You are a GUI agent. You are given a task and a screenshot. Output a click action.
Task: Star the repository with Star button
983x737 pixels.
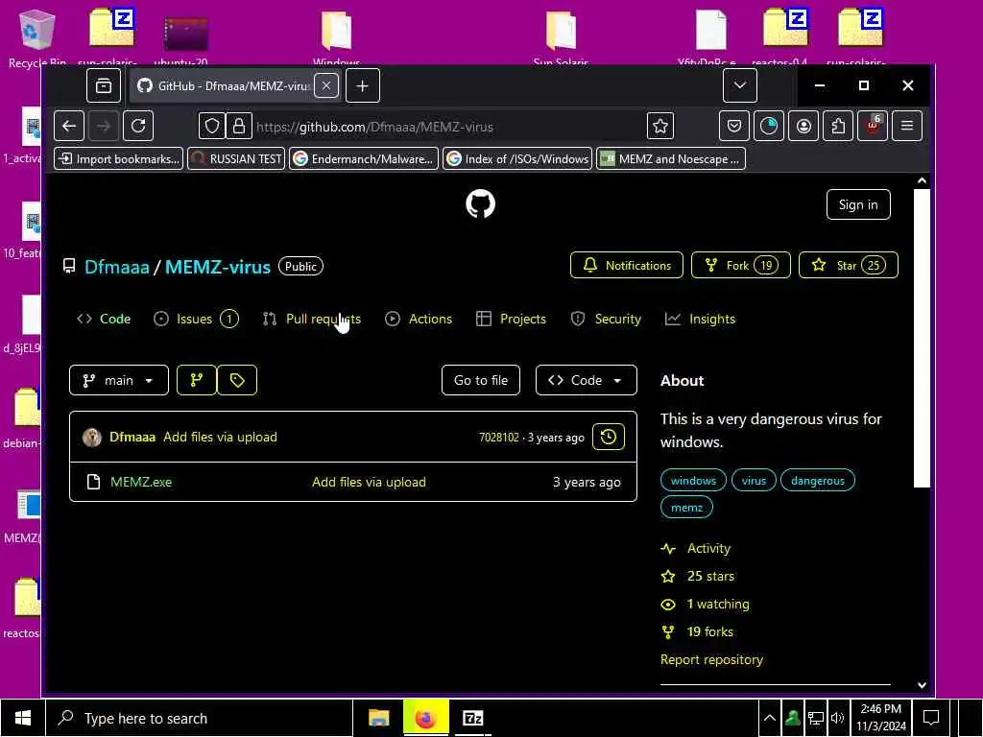click(849, 265)
